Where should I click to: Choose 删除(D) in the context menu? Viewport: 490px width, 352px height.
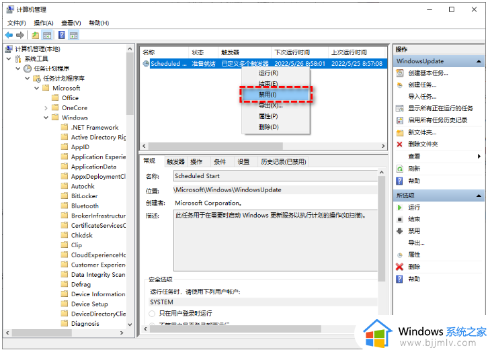[276, 127]
